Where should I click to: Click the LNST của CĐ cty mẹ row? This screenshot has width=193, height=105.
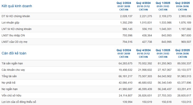[96, 42]
